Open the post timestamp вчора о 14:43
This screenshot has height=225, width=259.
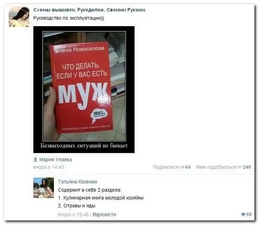tap(48, 167)
